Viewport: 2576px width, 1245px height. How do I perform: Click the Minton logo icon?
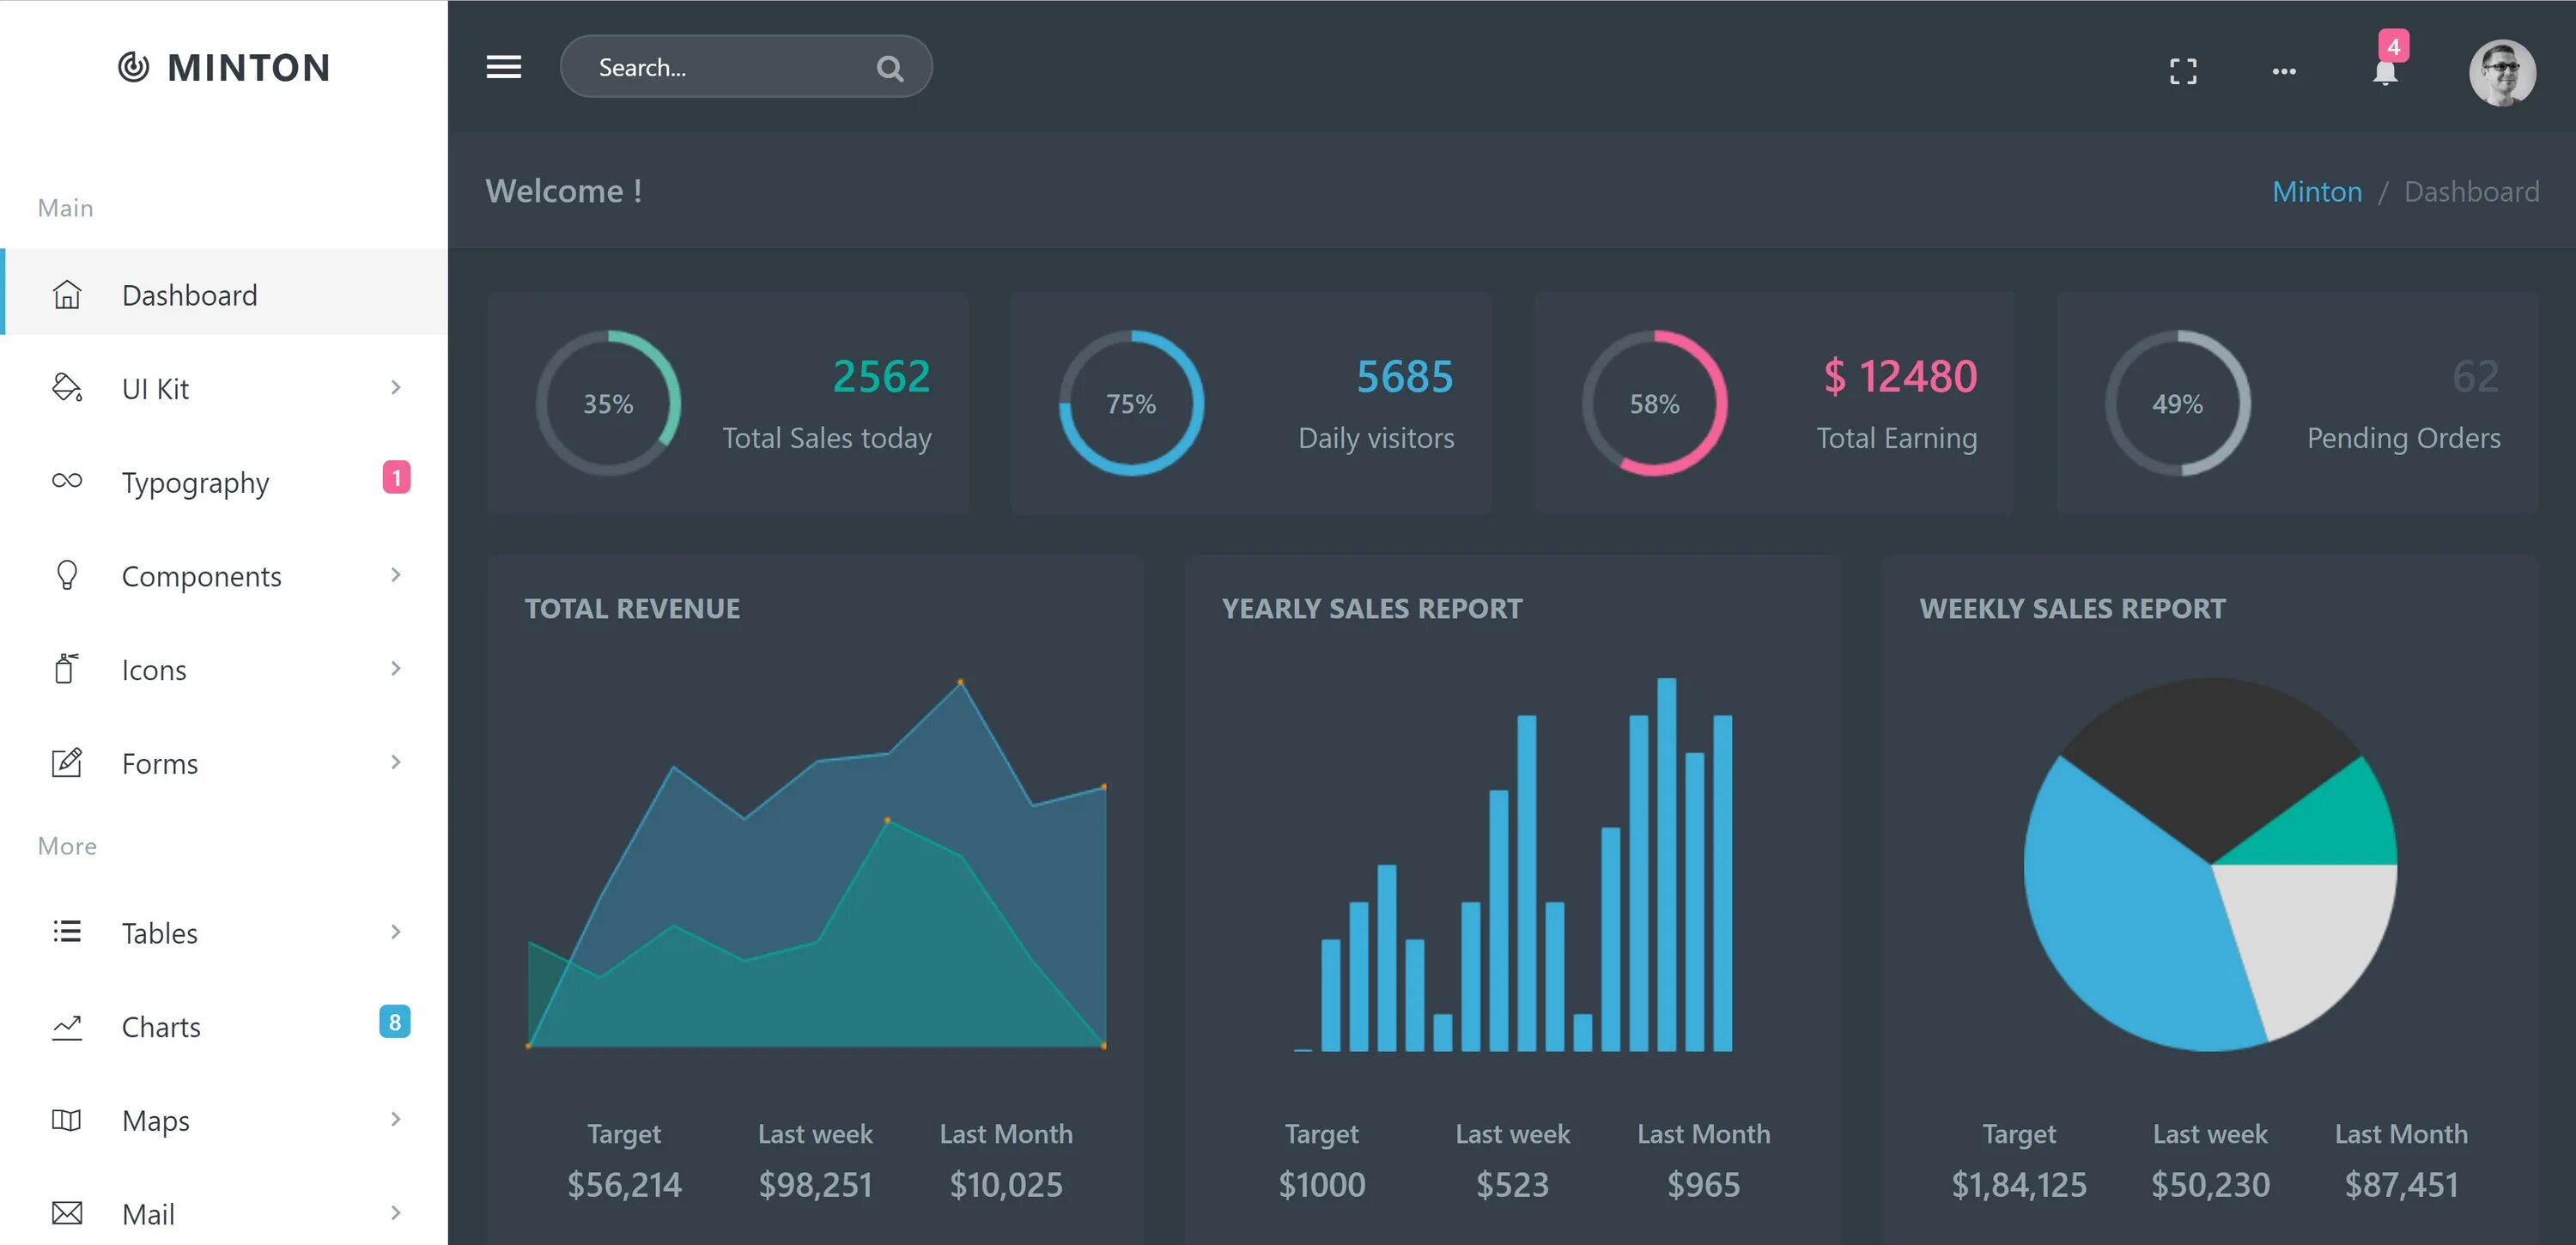(x=133, y=67)
